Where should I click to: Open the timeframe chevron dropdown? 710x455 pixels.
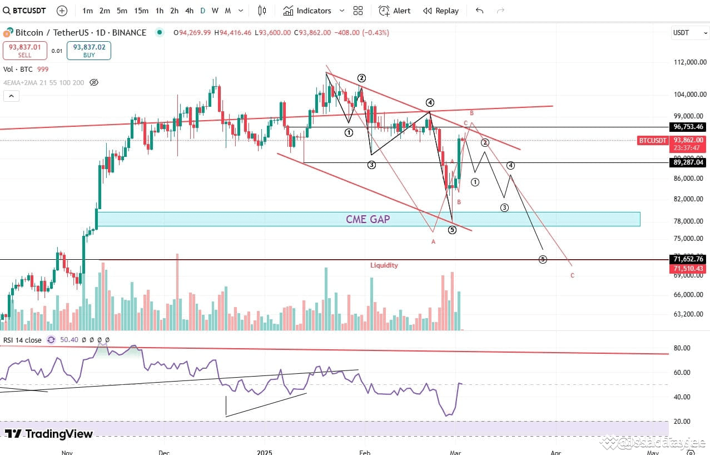point(240,11)
